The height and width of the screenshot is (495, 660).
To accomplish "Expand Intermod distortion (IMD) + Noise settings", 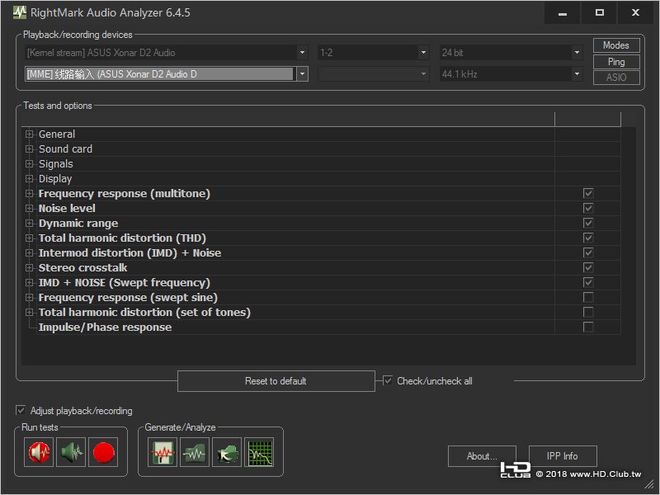I will 29,253.
